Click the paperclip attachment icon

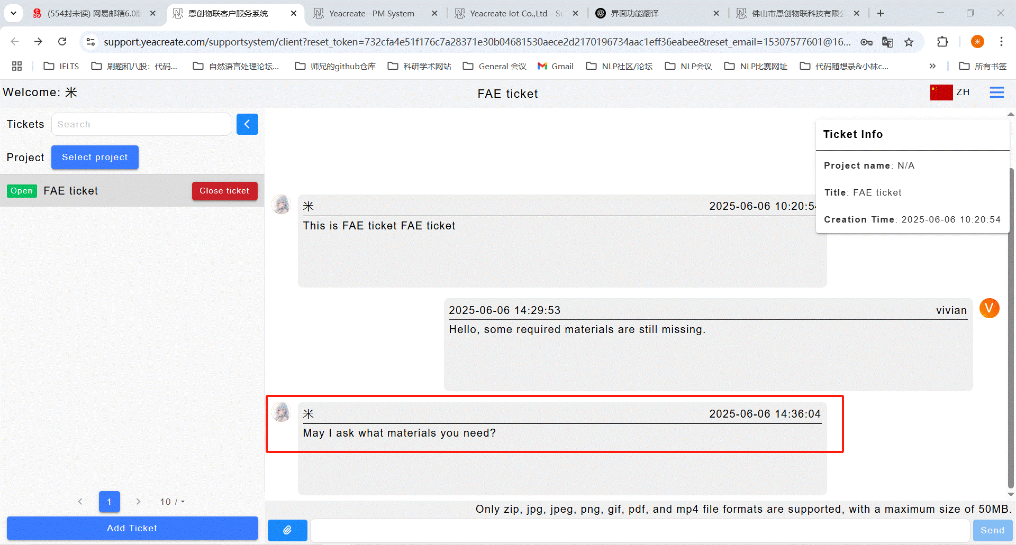click(287, 530)
